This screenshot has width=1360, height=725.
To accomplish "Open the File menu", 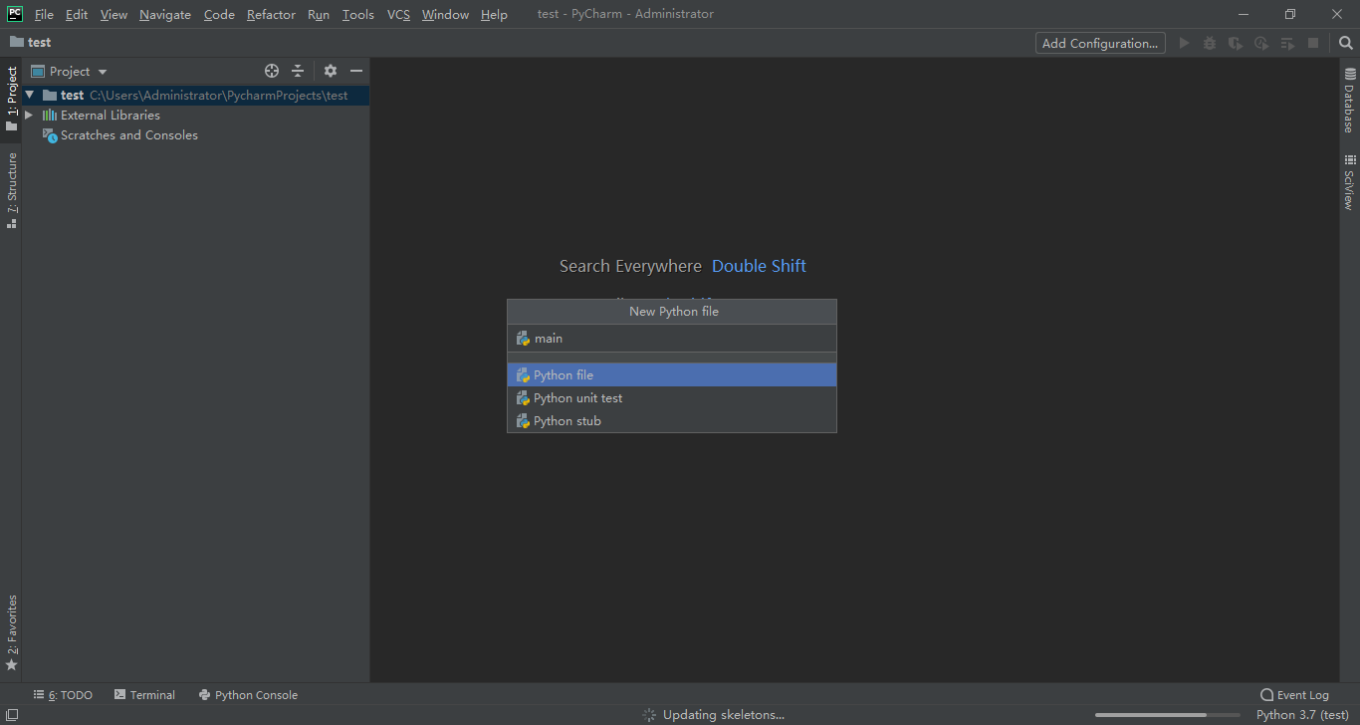I will pos(44,14).
